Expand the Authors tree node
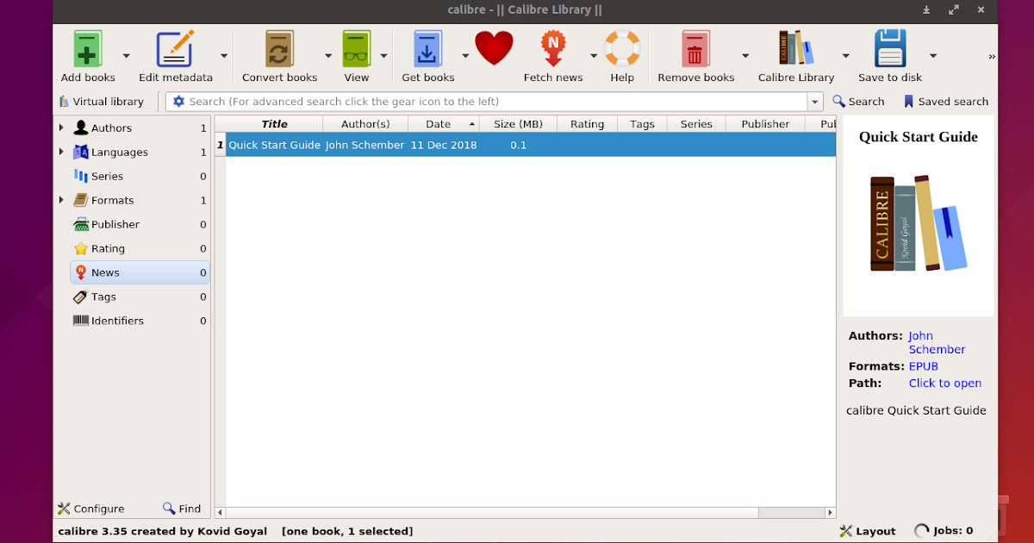The width and height of the screenshot is (1034, 543). 61,128
